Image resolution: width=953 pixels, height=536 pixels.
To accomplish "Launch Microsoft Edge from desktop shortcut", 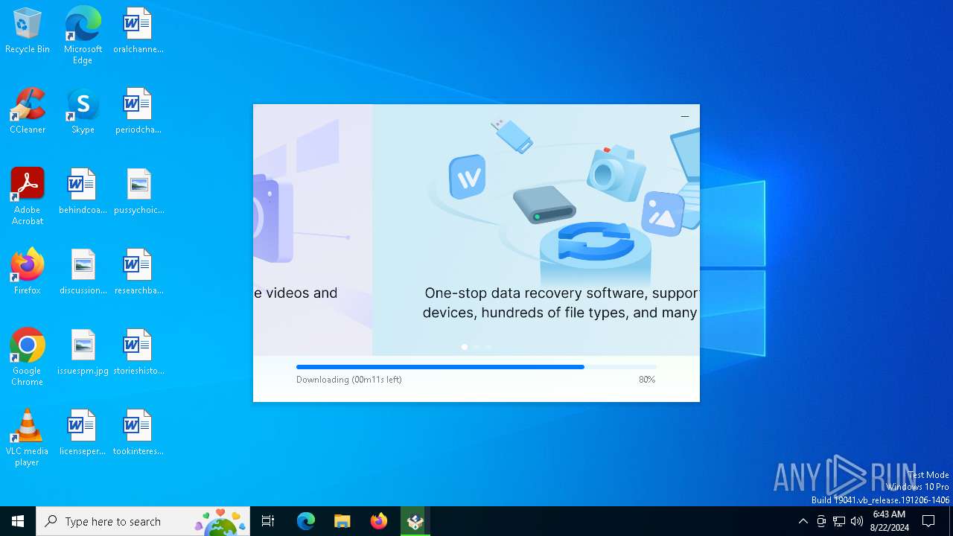I will pos(83,36).
